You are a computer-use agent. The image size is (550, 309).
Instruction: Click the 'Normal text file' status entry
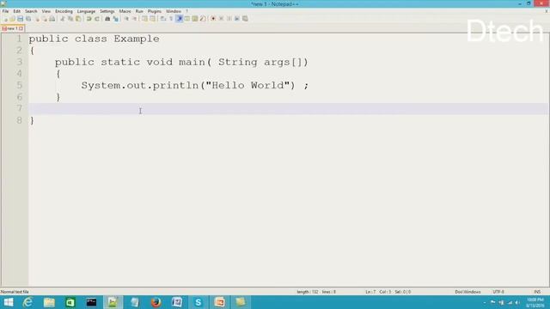point(15,292)
